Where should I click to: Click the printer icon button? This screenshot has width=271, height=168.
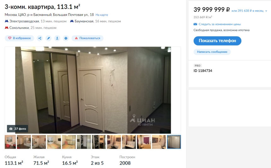pos(66,38)
